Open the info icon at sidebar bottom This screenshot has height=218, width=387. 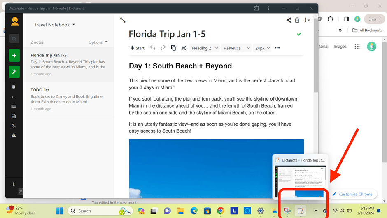click(x=14, y=184)
